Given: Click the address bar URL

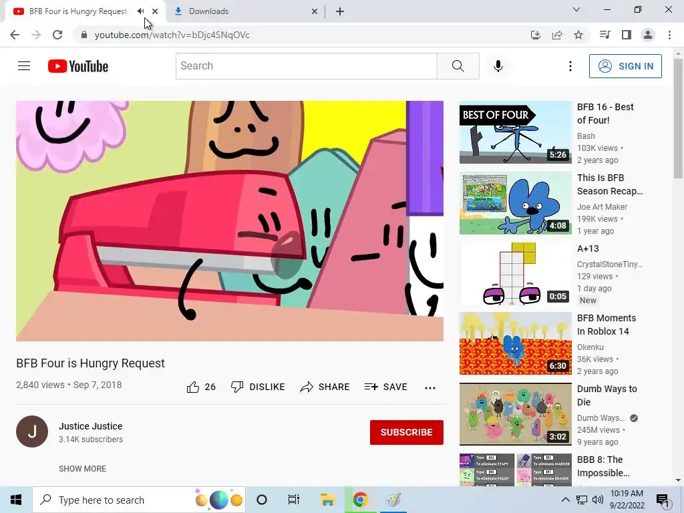Looking at the screenshot, I should (172, 35).
